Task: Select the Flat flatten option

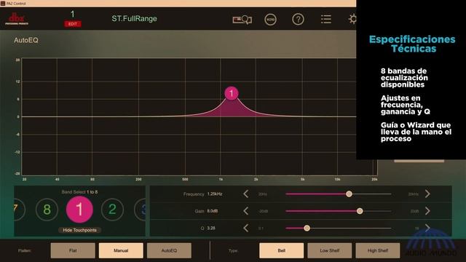Action: pyautogui.click(x=73, y=250)
